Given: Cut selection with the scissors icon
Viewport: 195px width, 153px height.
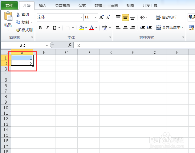Looking at the screenshot, I should click(x=18, y=15).
